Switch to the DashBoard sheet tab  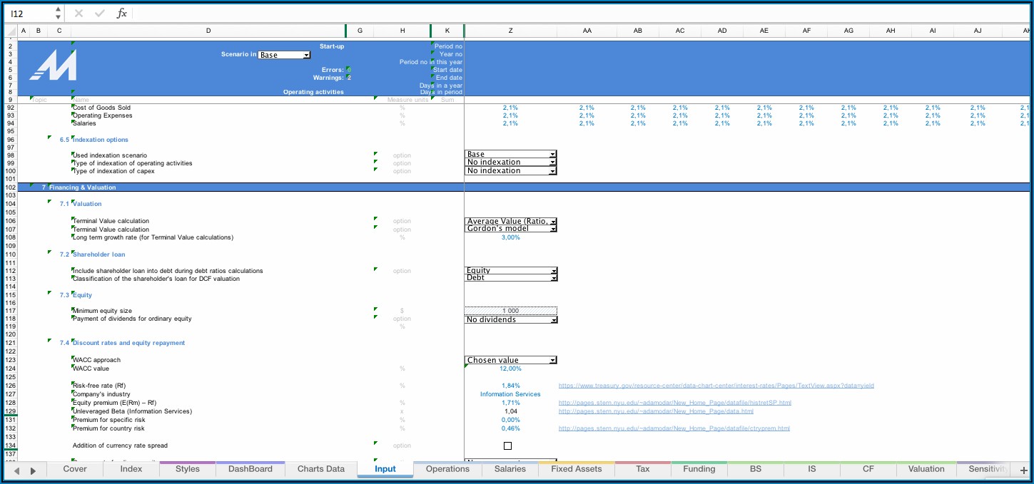[x=250, y=469]
